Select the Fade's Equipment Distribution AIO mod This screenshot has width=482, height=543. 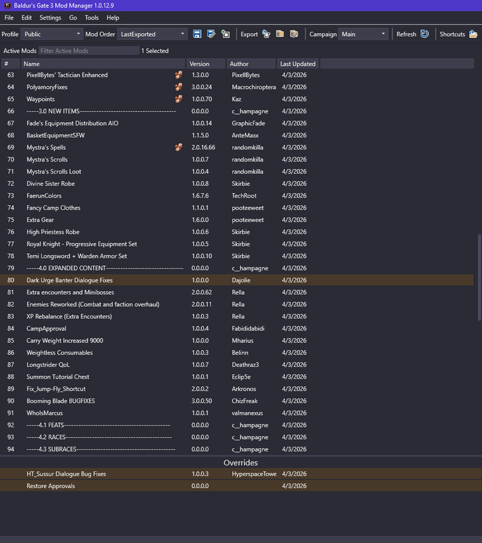(237, 124)
